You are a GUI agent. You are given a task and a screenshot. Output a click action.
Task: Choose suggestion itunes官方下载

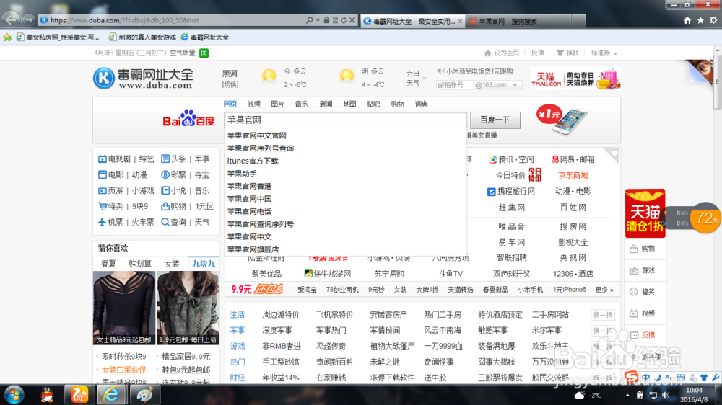tap(253, 161)
